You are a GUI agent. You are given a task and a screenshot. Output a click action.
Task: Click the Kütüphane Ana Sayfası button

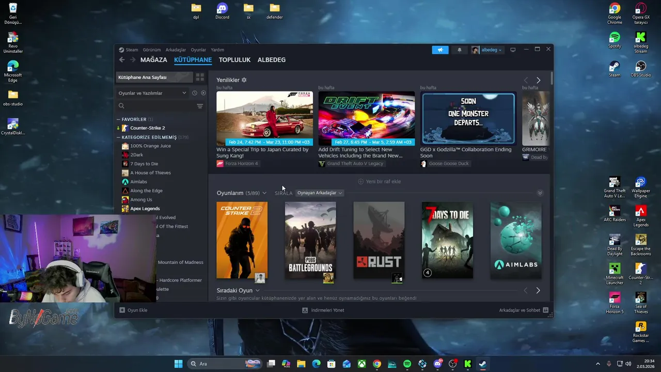[x=154, y=77]
